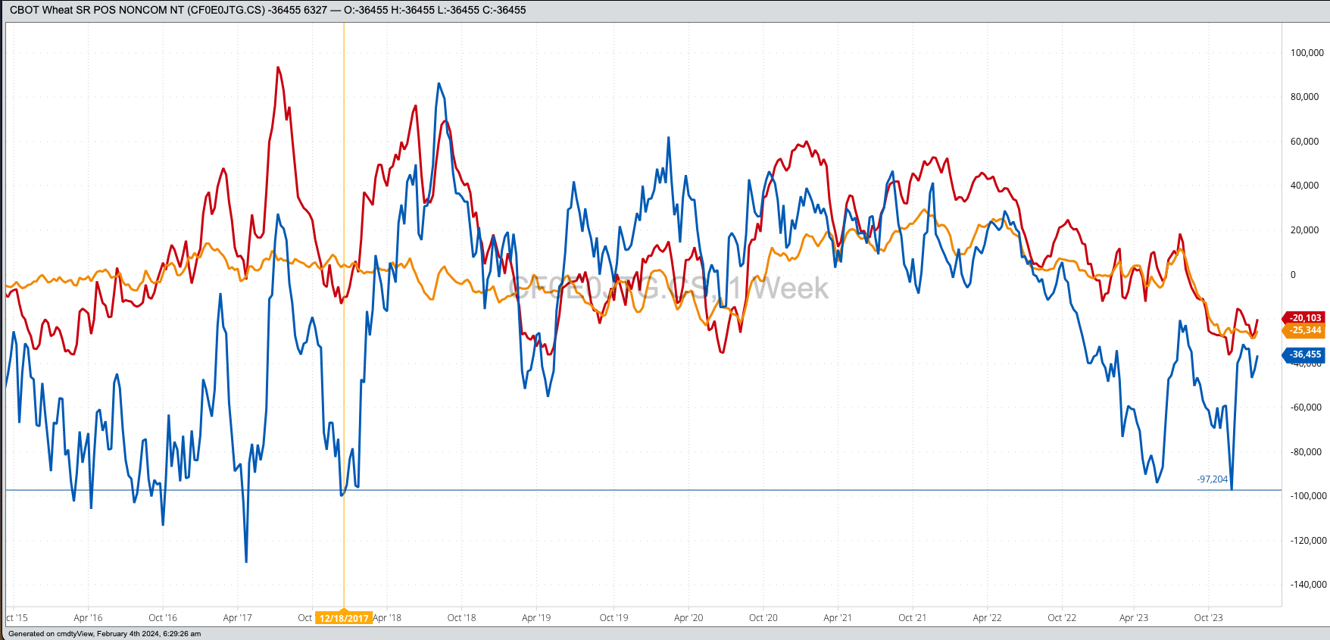Click the -97,204 horizontal line label
Image resolution: width=1330 pixels, height=640 pixels.
pos(1212,479)
